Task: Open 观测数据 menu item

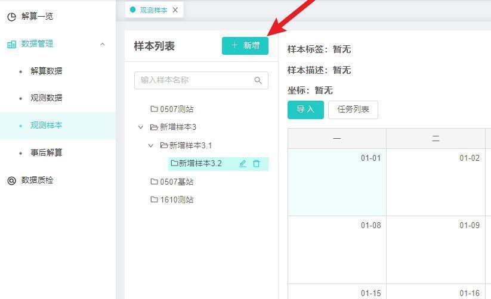Action: coord(47,98)
